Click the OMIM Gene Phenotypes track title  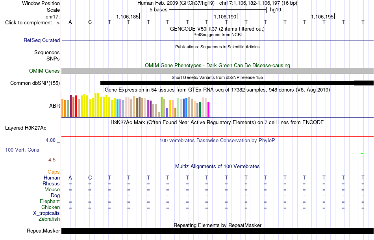(217, 65)
